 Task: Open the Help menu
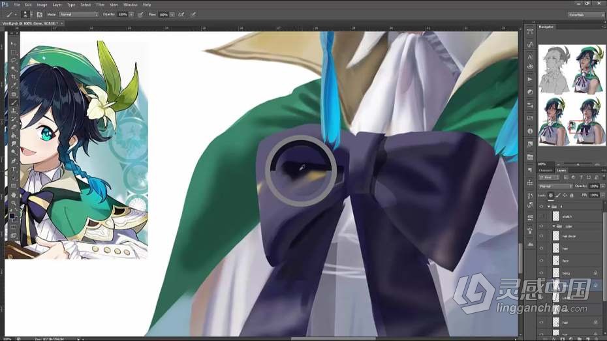147,5
